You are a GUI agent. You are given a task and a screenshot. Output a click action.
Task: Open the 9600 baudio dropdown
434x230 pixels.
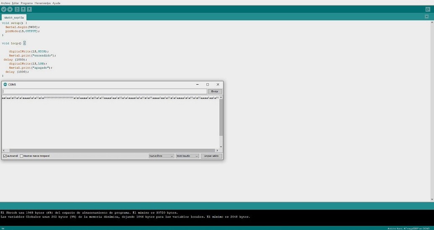click(187, 156)
